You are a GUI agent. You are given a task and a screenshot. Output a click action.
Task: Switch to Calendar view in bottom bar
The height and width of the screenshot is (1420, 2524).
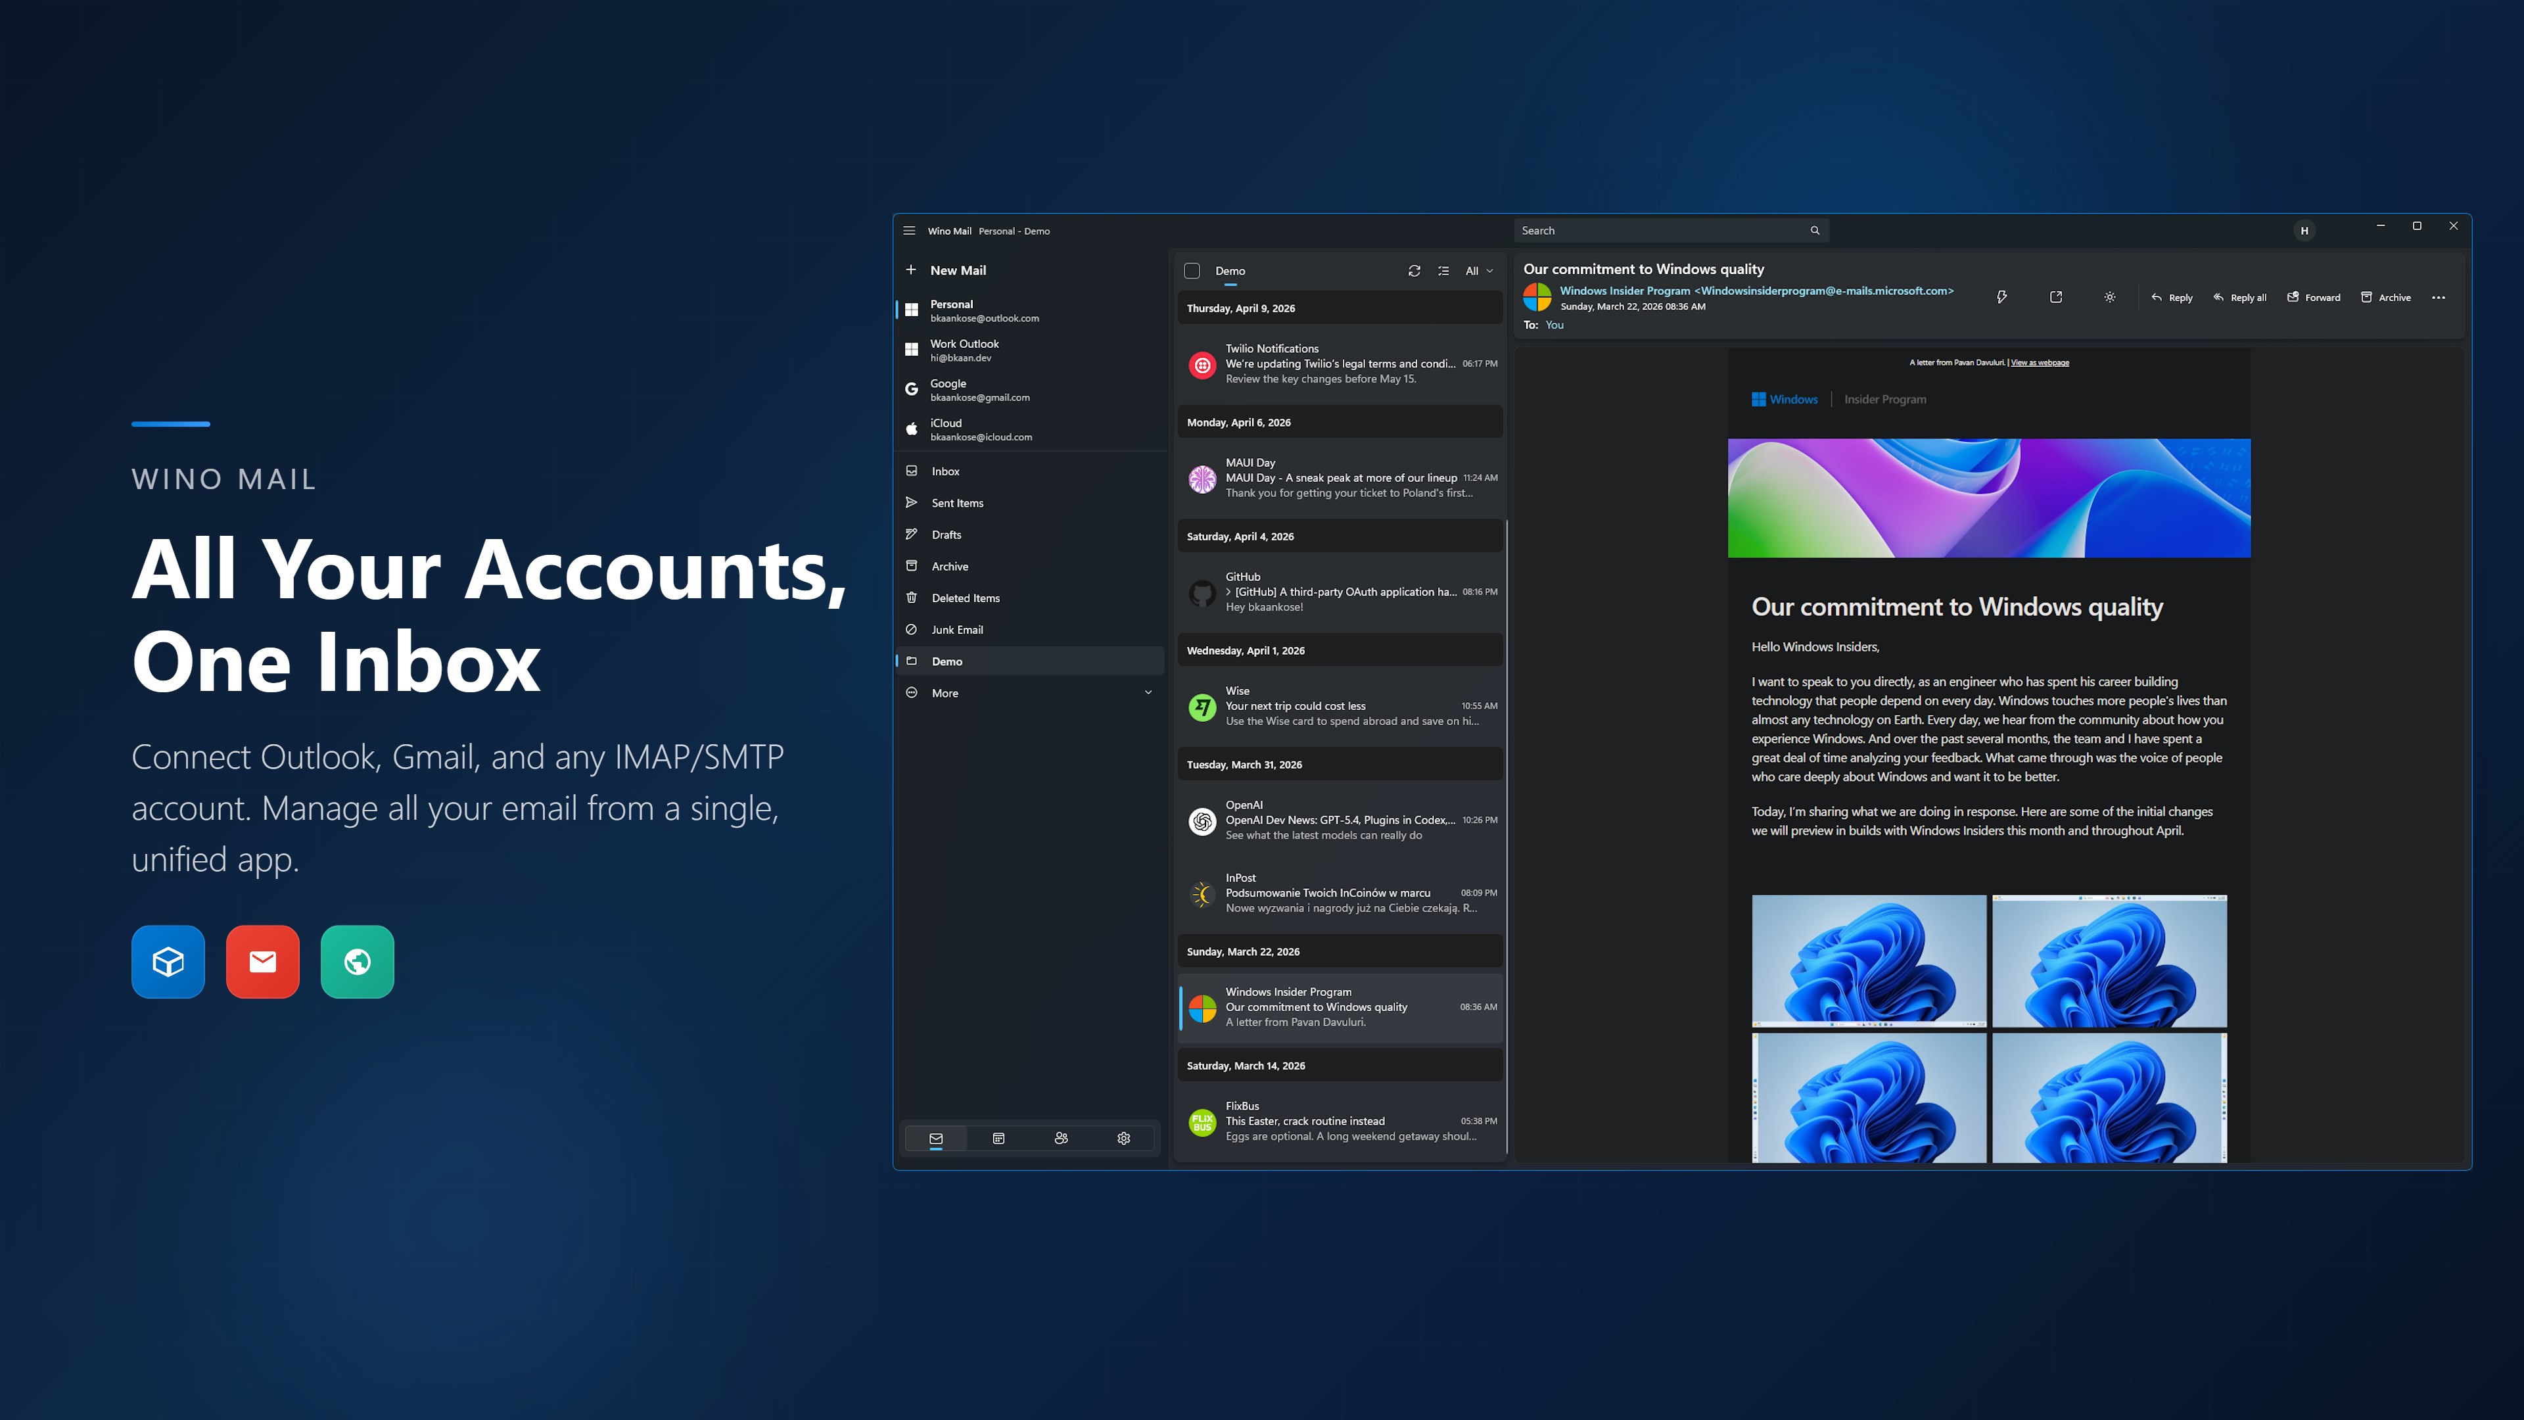998,1139
